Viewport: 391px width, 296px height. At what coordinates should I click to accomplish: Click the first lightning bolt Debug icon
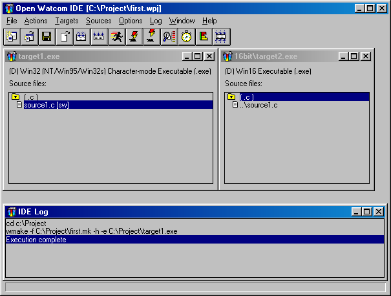coord(134,37)
